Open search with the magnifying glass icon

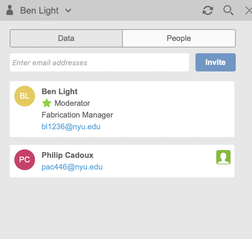point(228,10)
